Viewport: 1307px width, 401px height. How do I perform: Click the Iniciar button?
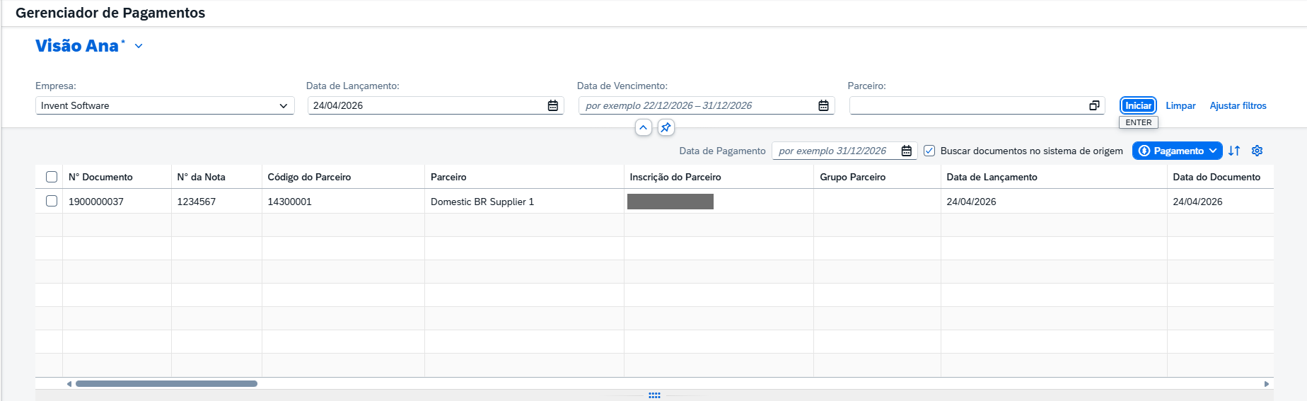[x=1138, y=105]
